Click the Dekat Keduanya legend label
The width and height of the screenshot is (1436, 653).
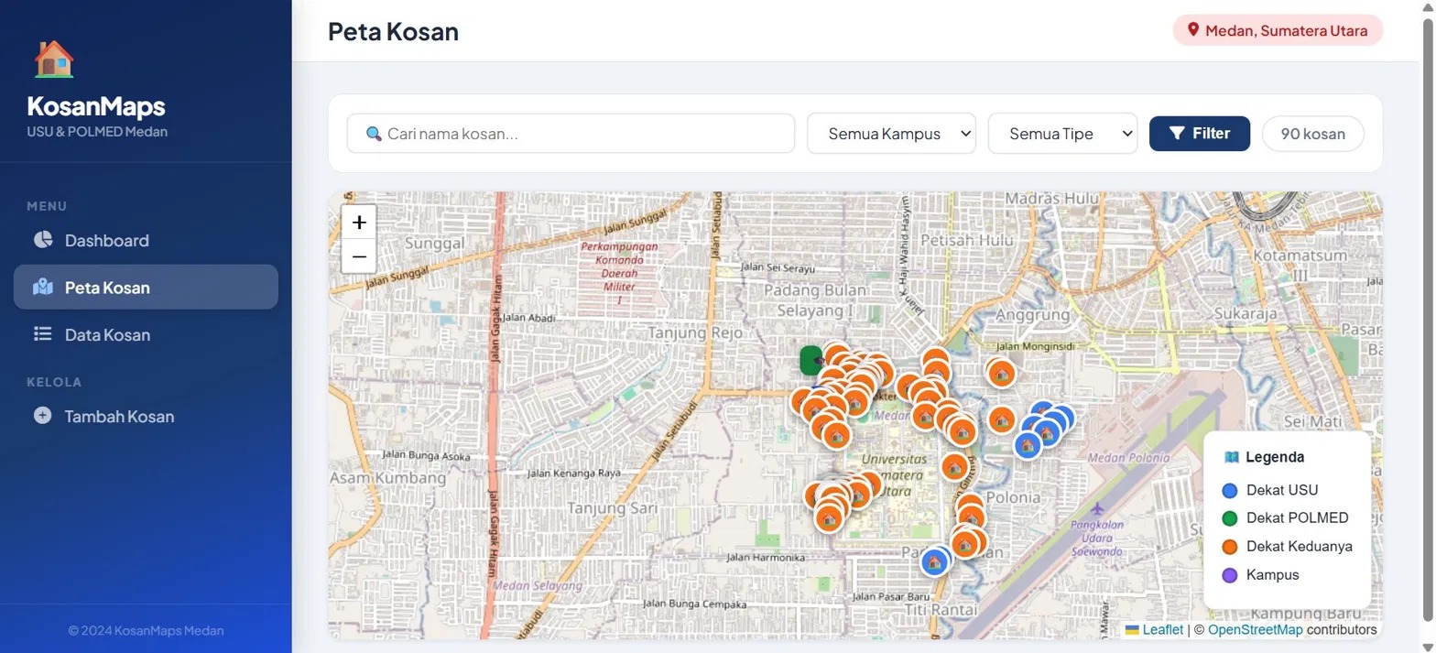pos(1300,547)
